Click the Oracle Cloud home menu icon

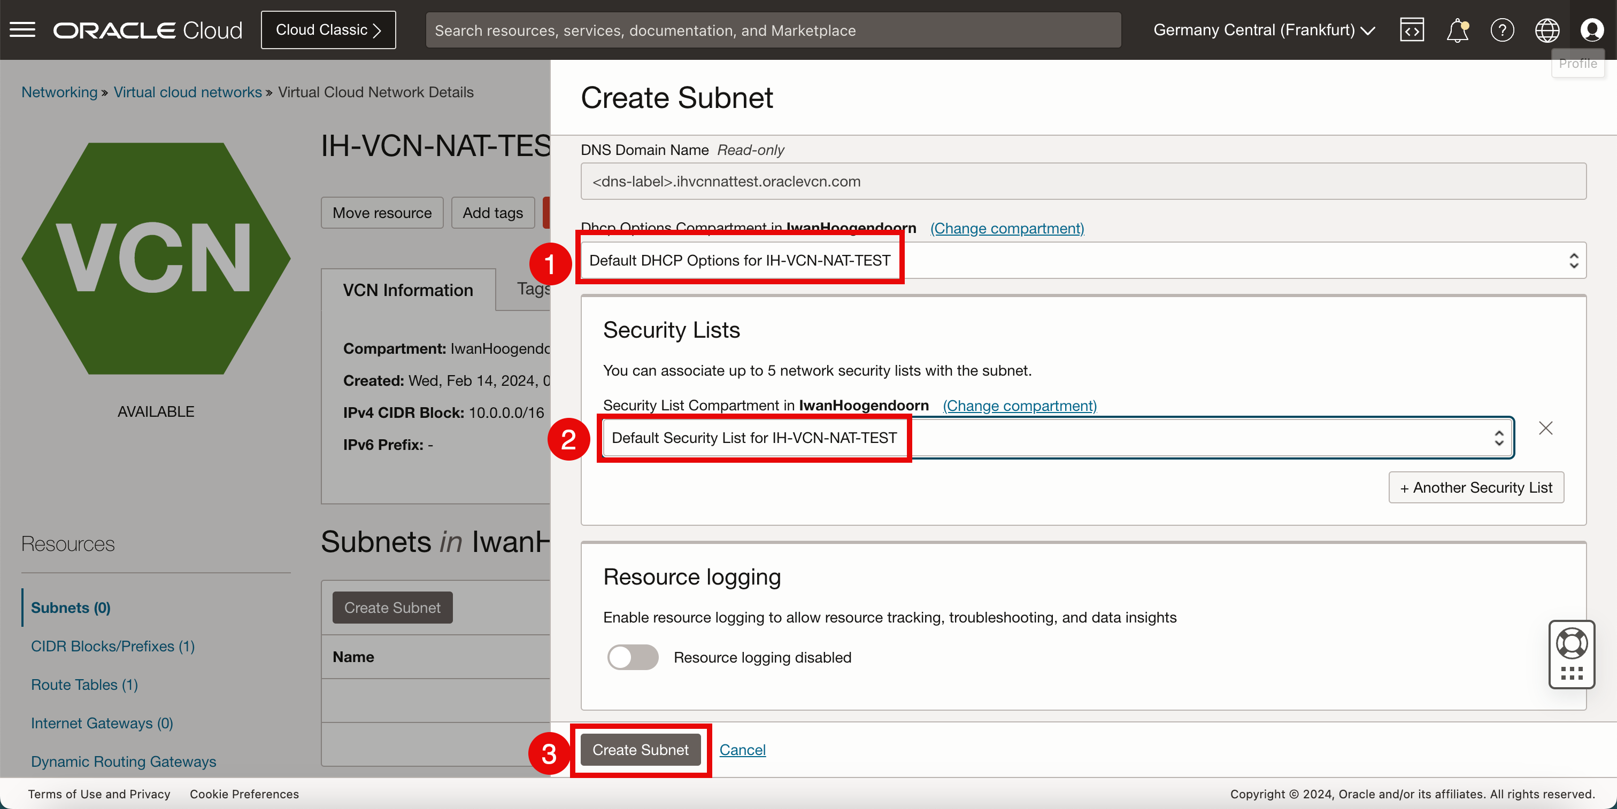coord(22,30)
